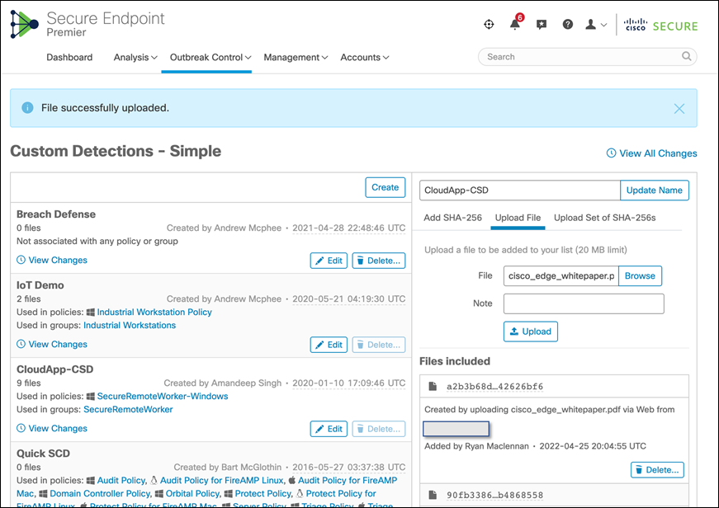Click Windows icon beside SecureRemoteWorker-Windows
The image size is (719, 508).
pyautogui.click(x=90, y=397)
